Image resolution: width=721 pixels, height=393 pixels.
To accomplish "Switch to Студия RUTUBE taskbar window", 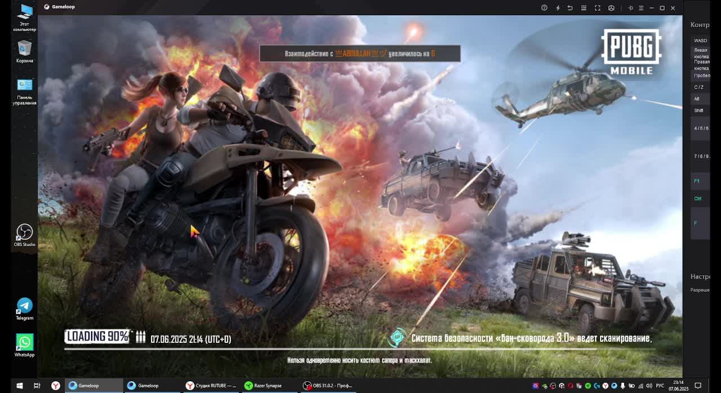I will point(212,386).
